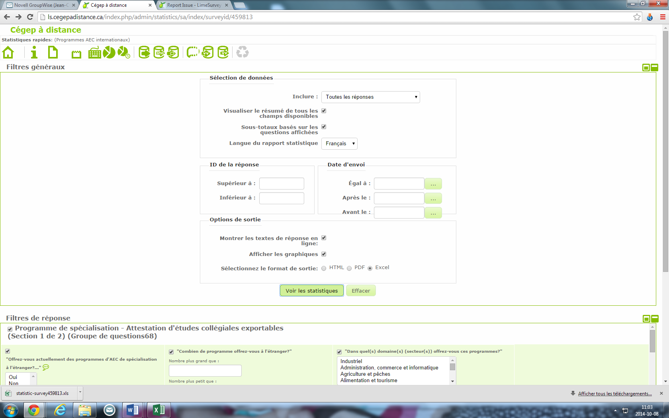
Task: Go back to the previous page
Action: [x=7, y=17]
